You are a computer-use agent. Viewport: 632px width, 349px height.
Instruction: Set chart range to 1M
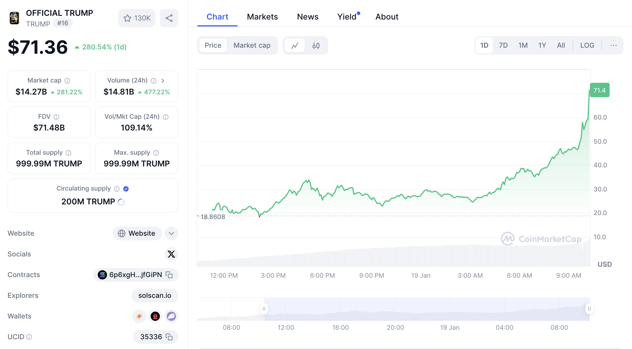[x=523, y=45]
